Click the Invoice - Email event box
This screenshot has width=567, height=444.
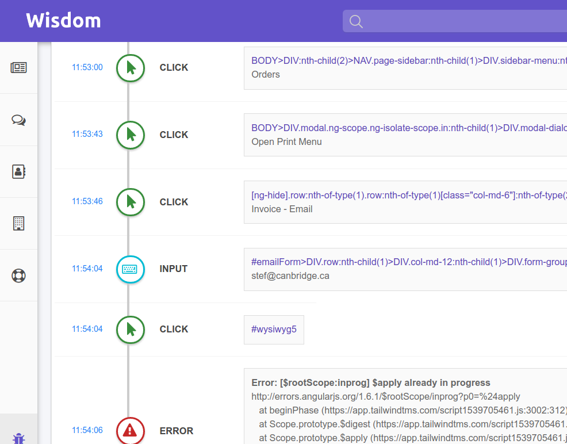pos(405,202)
